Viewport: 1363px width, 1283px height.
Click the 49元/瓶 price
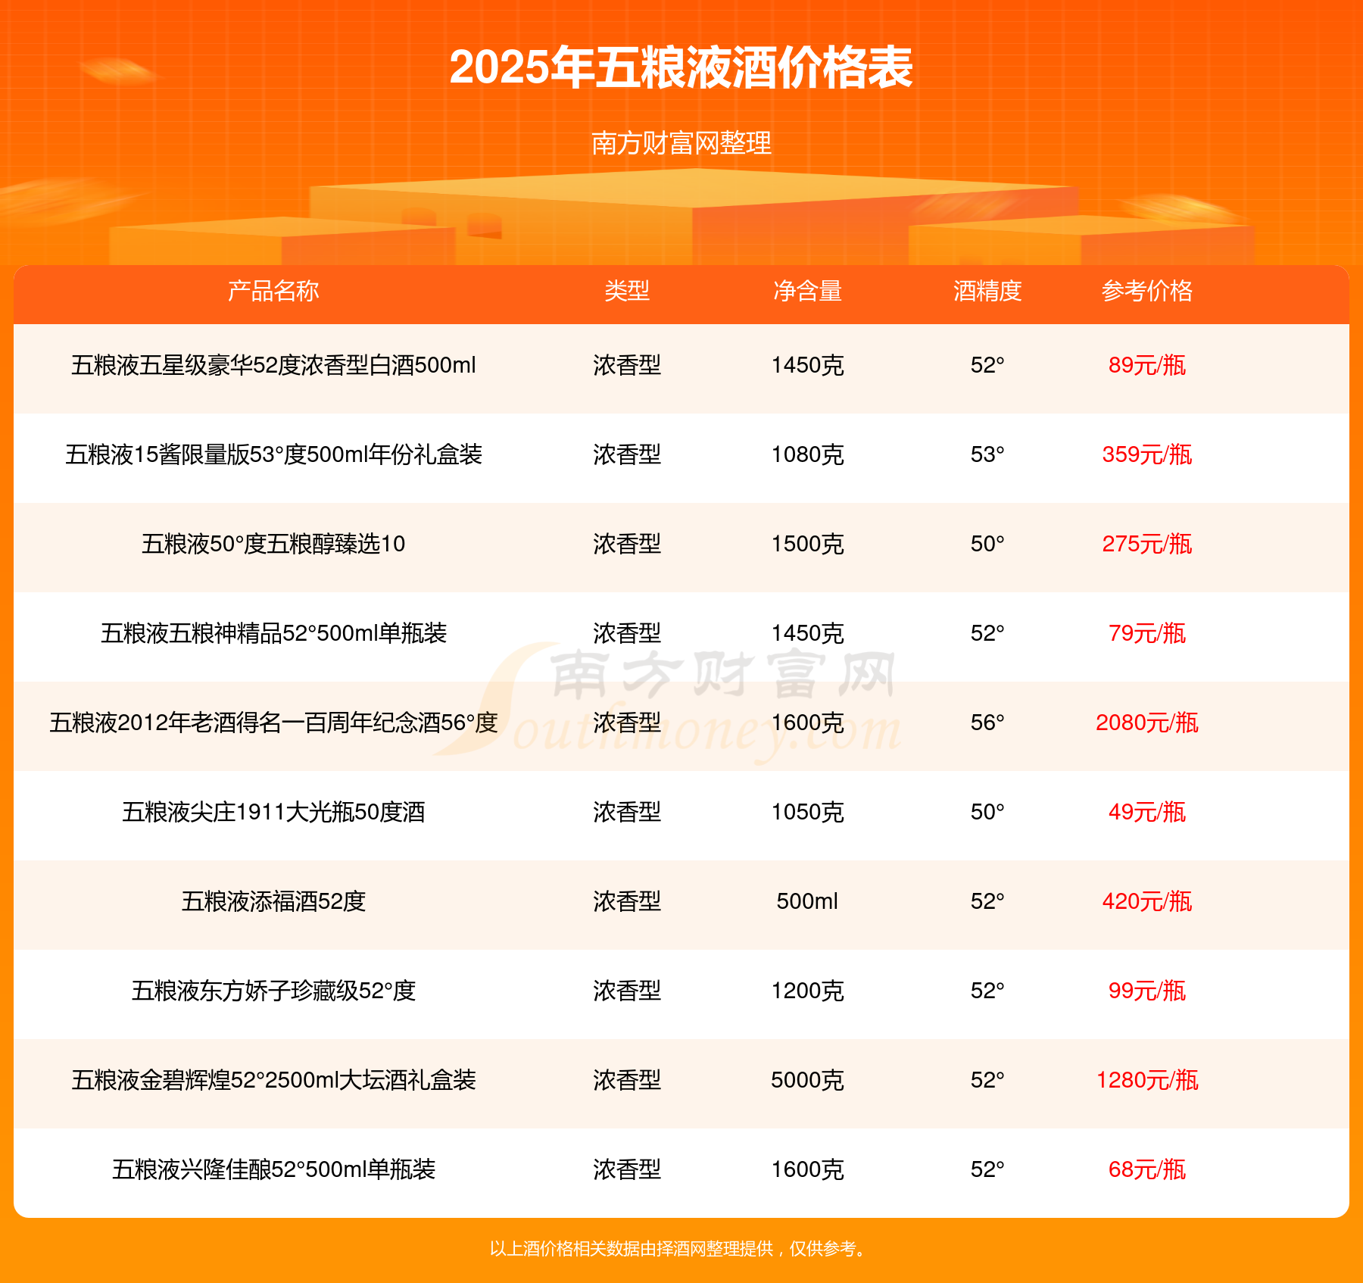(x=1147, y=812)
